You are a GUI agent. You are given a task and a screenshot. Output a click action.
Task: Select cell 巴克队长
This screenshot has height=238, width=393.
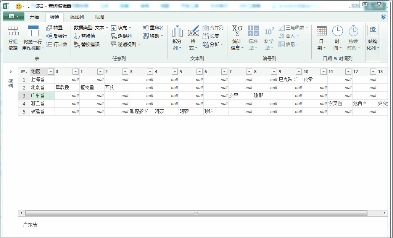[x=290, y=80]
